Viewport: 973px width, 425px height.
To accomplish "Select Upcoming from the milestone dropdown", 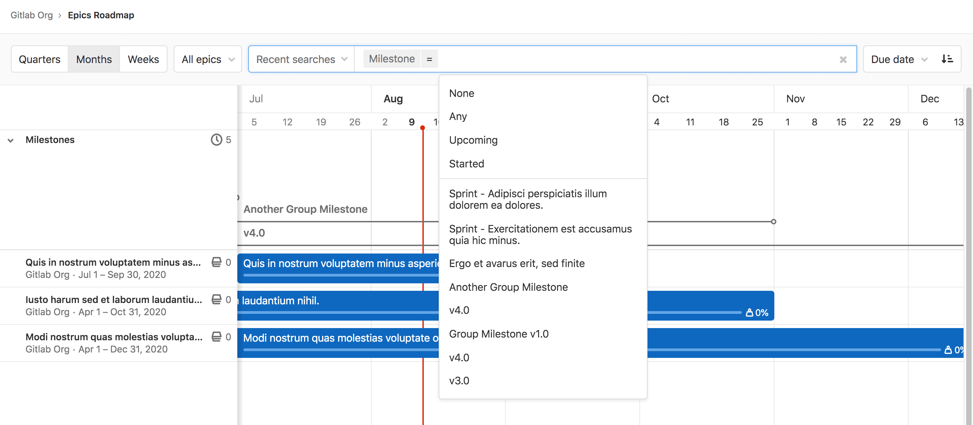I will coord(473,140).
